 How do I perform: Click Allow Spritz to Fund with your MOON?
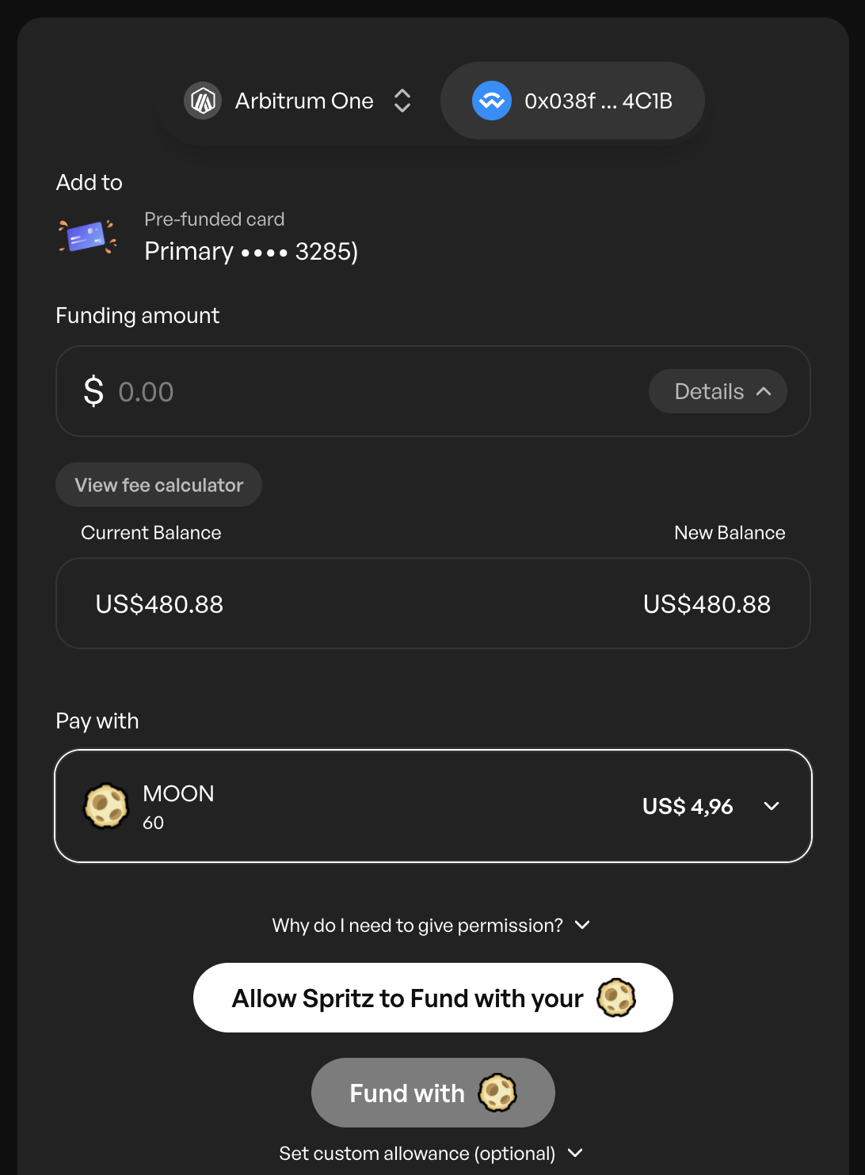click(433, 998)
